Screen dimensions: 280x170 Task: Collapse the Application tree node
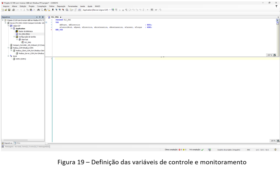point(11,28)
